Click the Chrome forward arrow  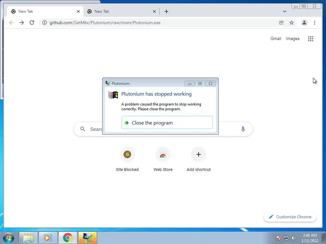pyautogui.click(x=22, y=23)
